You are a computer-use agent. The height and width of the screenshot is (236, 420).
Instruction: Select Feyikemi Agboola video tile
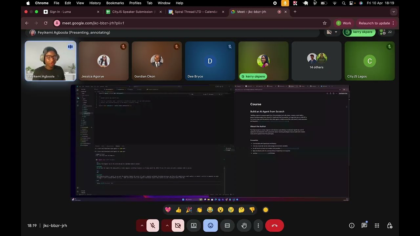(51, 61)
